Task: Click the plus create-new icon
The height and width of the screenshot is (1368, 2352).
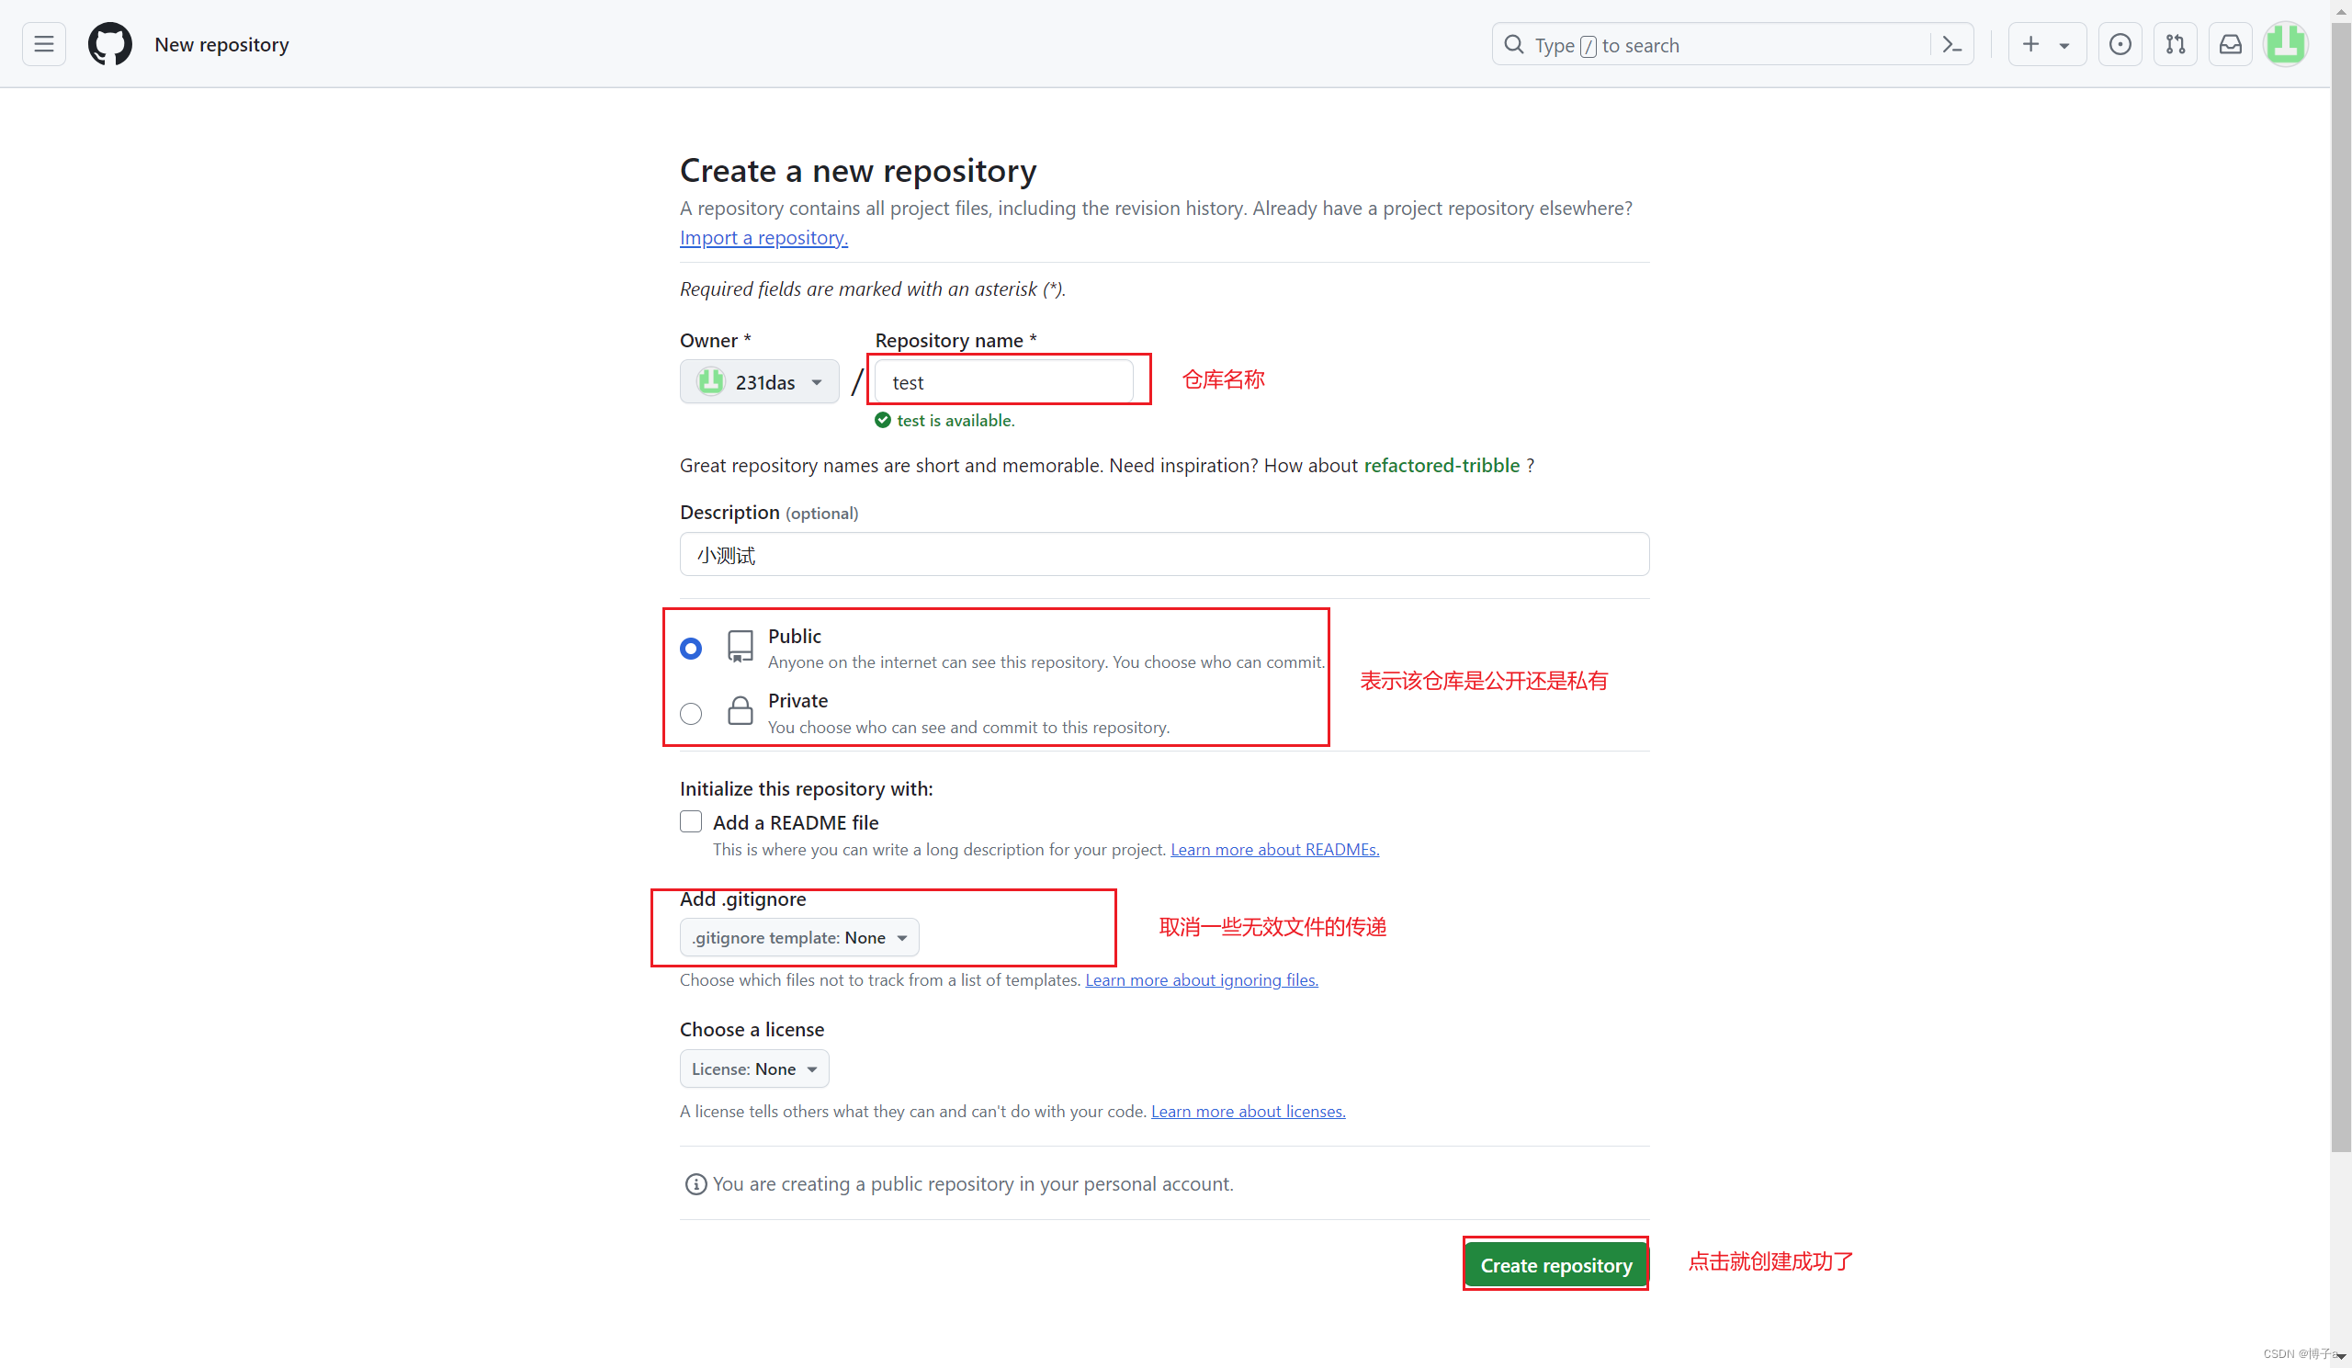Action: (2030, 44)
